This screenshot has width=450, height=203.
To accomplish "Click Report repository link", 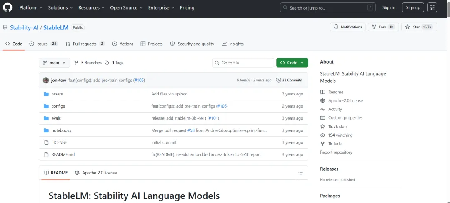I will pos(336,152).
